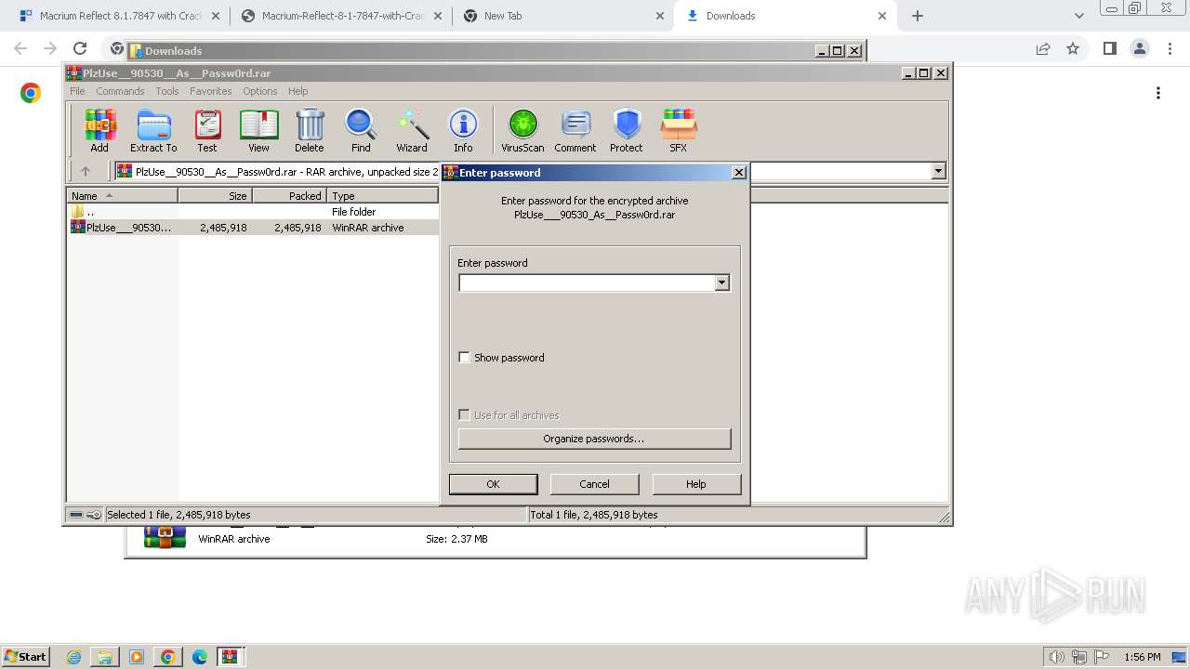The image size is (1190, 669).
Task: Start VirusScan on the archive
Action: [522, 130]
